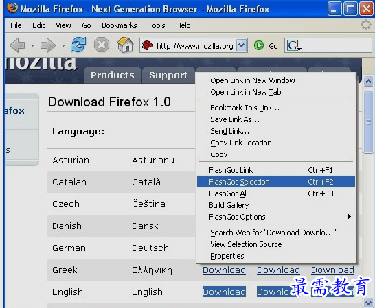Open the Help menu
The height and width of the screenshot is (308, 375).
coord(183,25)
